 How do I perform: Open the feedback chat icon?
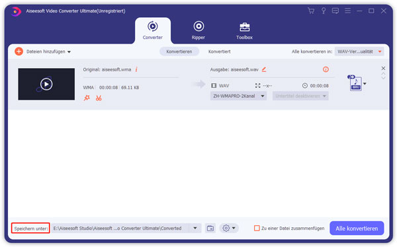pyautogui.click(x=335, y=11)
